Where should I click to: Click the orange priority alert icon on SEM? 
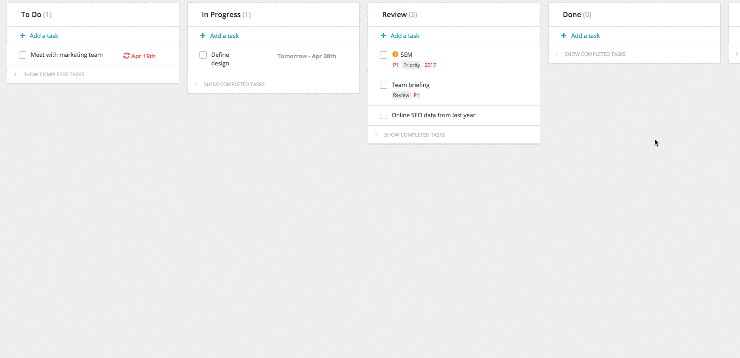(x=395, y=55)
